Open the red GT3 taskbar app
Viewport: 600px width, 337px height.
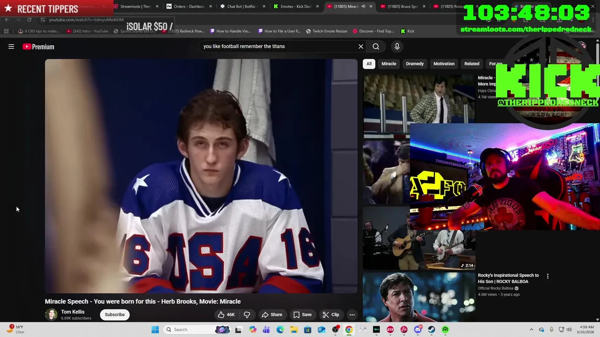[x=390, y=330]
